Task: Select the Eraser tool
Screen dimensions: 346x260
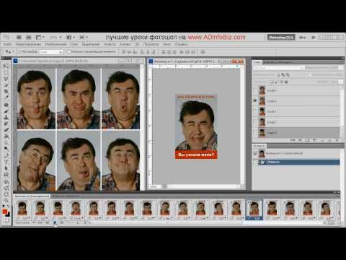Action: [x=6, y=130]
